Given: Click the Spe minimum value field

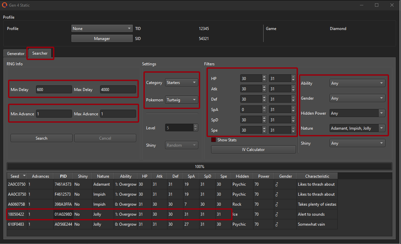Looking at the screenshot, I should (251, 130).
